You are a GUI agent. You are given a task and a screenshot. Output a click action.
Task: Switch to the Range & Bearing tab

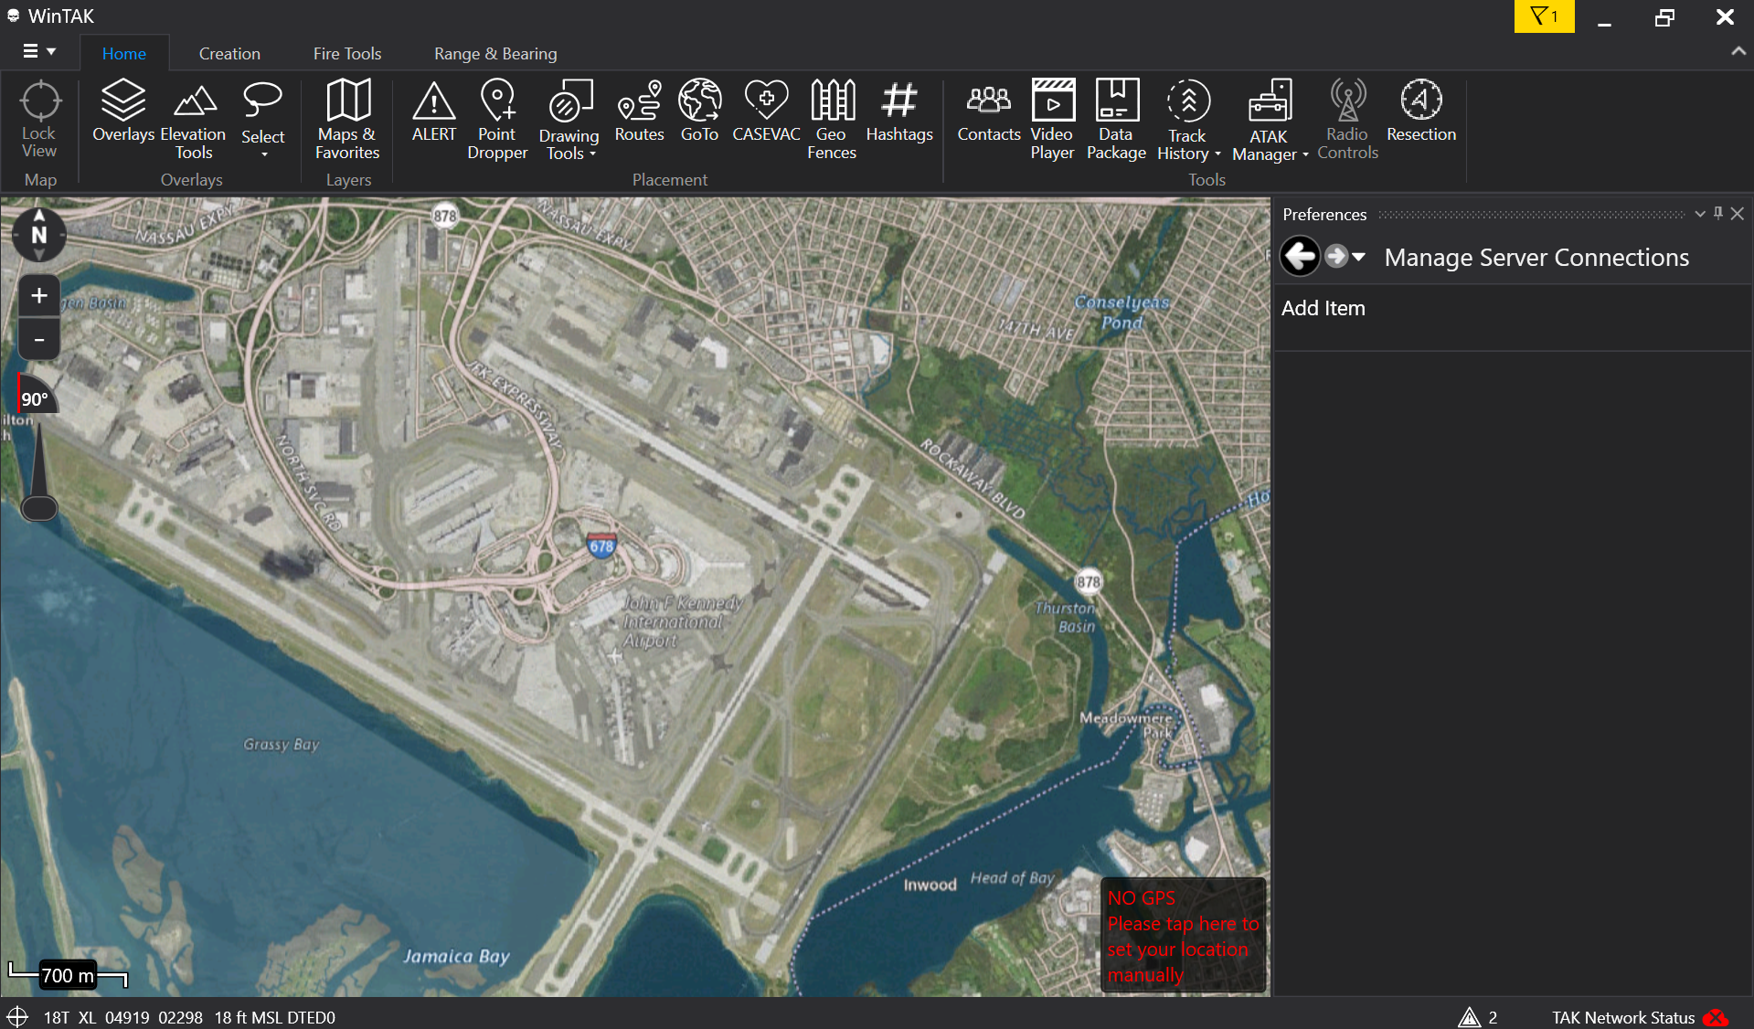[x=495, y=54]
